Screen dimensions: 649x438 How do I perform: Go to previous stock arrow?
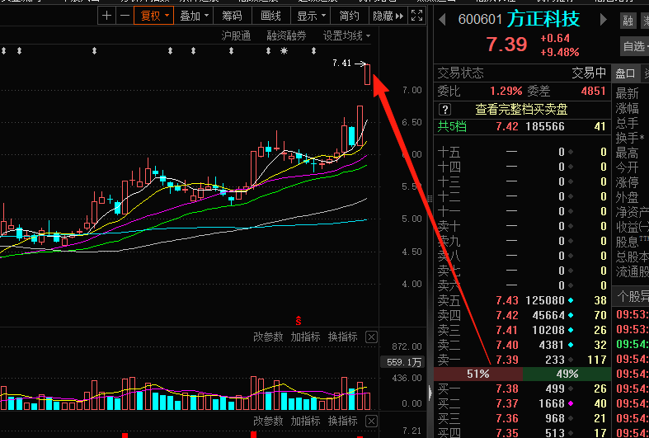click(x=442, y=20)
